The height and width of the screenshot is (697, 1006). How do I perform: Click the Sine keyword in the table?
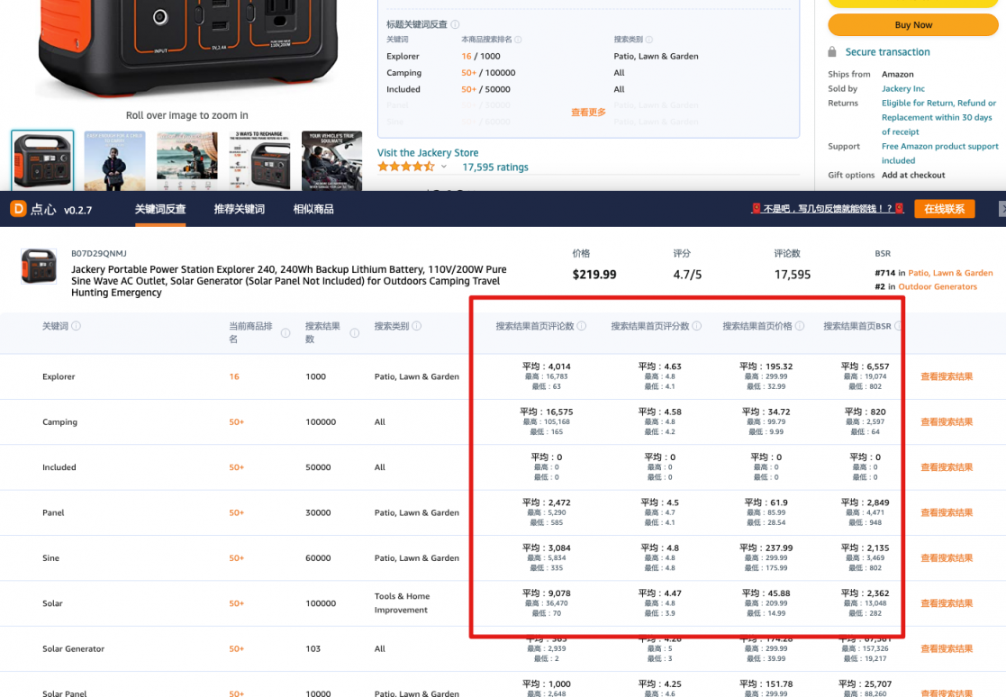[x=50, y=557]
